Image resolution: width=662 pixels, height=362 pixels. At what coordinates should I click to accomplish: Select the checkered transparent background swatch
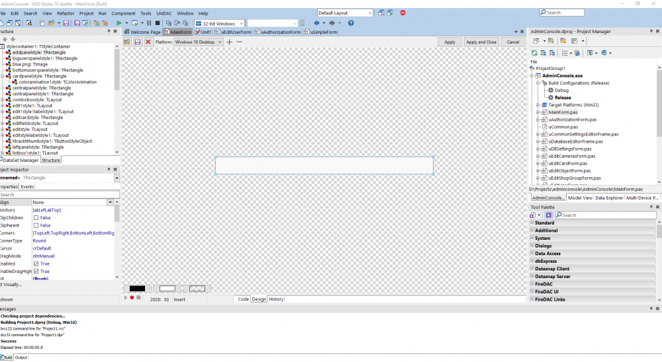tap(197, 289)
